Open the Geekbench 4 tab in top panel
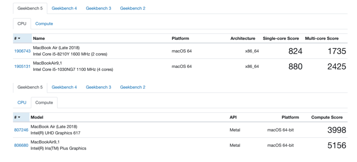 (64, 8)
